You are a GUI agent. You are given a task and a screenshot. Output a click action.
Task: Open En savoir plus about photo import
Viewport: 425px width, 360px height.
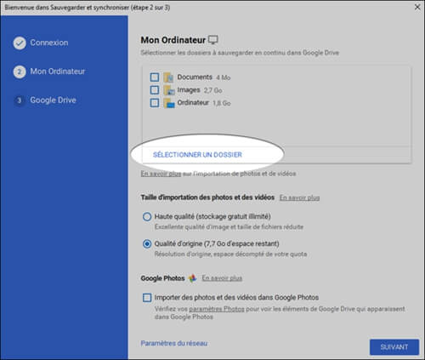161,174
